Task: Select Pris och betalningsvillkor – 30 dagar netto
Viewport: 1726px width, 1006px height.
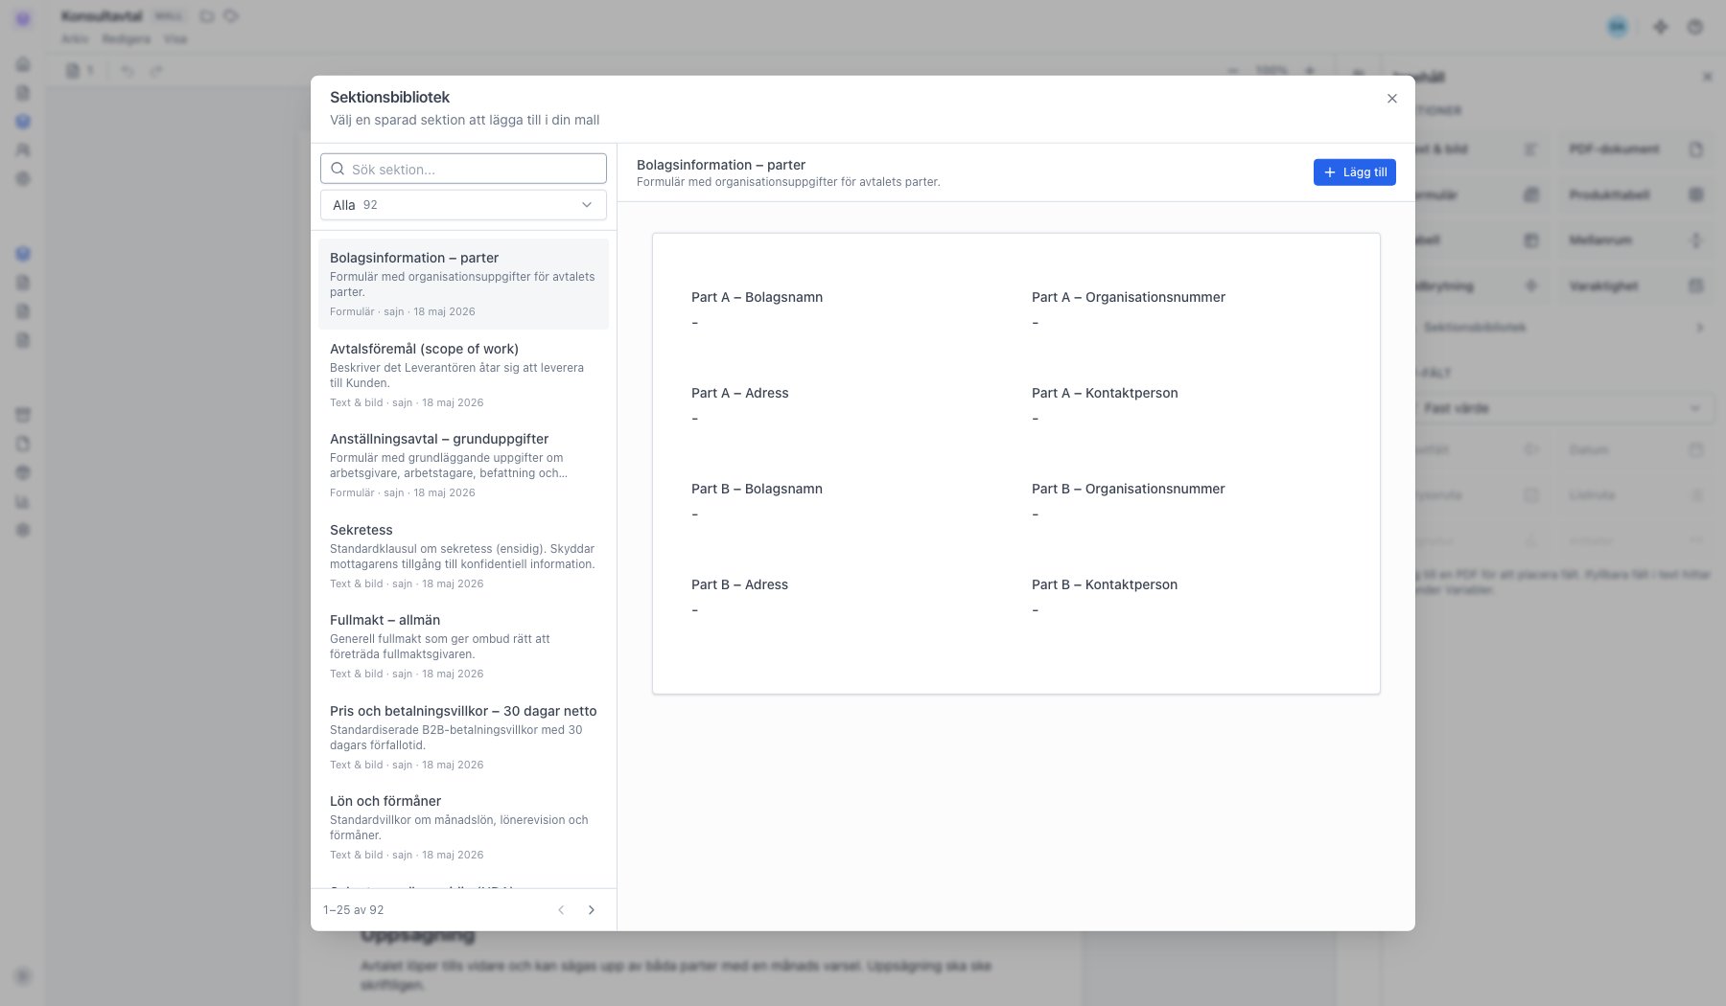Action: (463, 737)
